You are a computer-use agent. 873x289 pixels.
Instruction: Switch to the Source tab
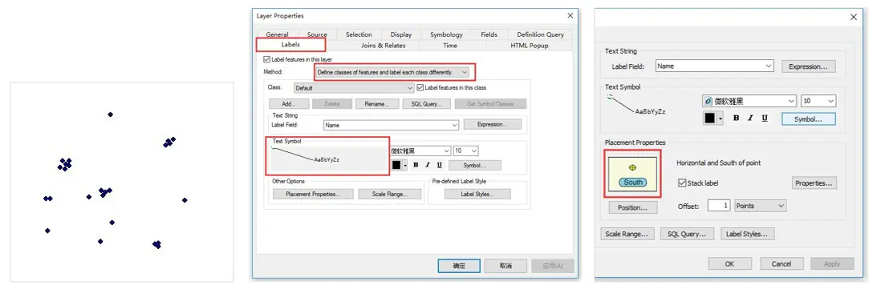tap(318, 34)
